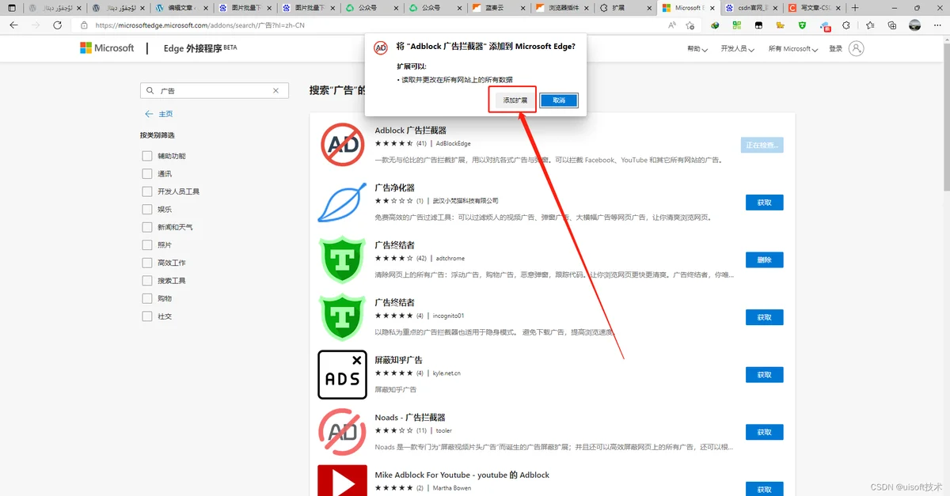The width and height of the screenshot is (950, 496).
Task: Check the 社交 category filter
Action: pos(147,316)
